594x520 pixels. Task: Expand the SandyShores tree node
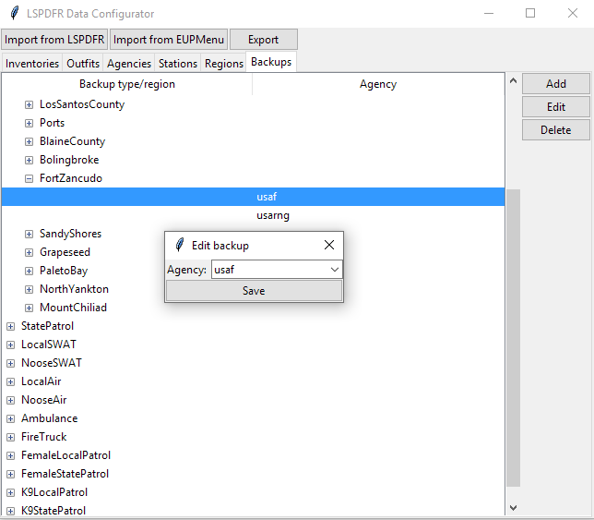click(29, 234)
